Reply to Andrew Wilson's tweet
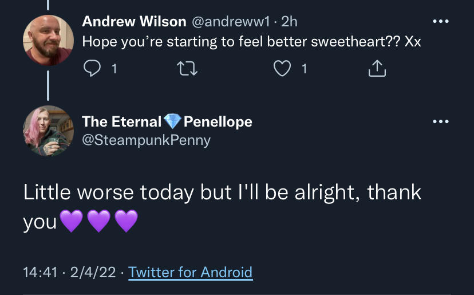 point(92,68)
